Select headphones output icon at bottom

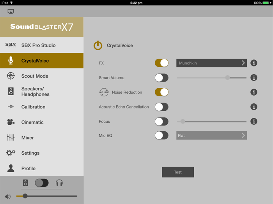59,183
